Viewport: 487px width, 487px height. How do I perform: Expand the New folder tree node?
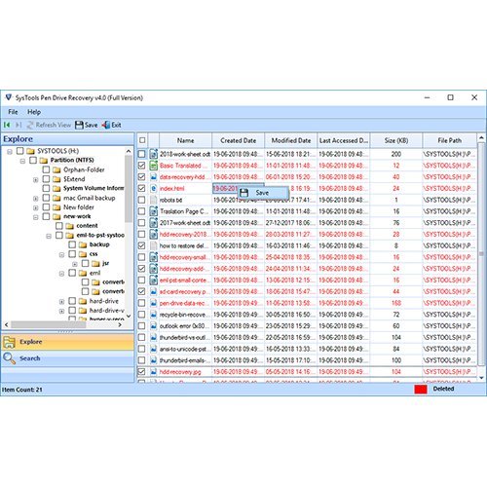pyautogui.click(x=36, y=207)
